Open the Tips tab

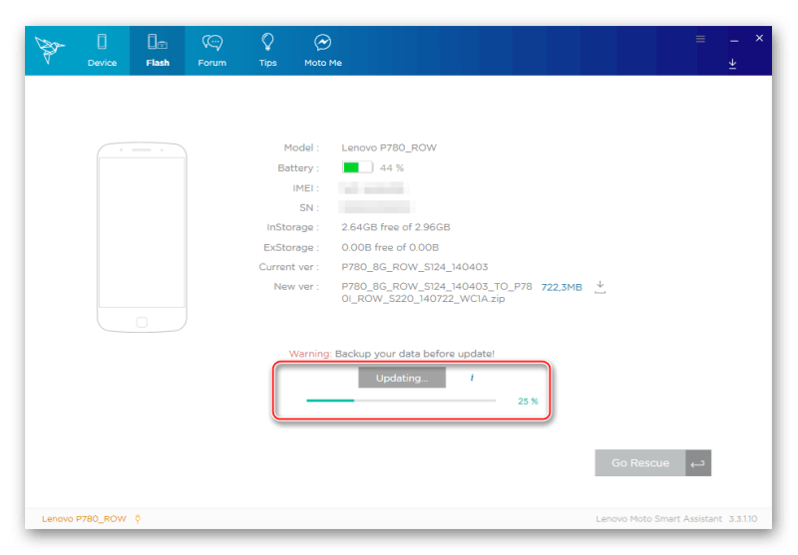267,50
